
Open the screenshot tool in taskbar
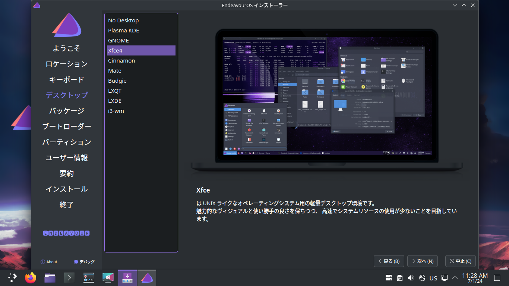click(108, 278)
